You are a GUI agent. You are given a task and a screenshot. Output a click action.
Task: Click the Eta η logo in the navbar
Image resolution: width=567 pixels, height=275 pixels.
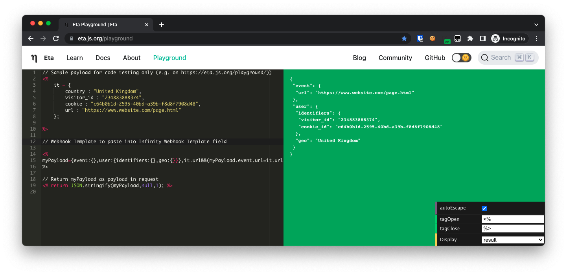tap(34, 58)
